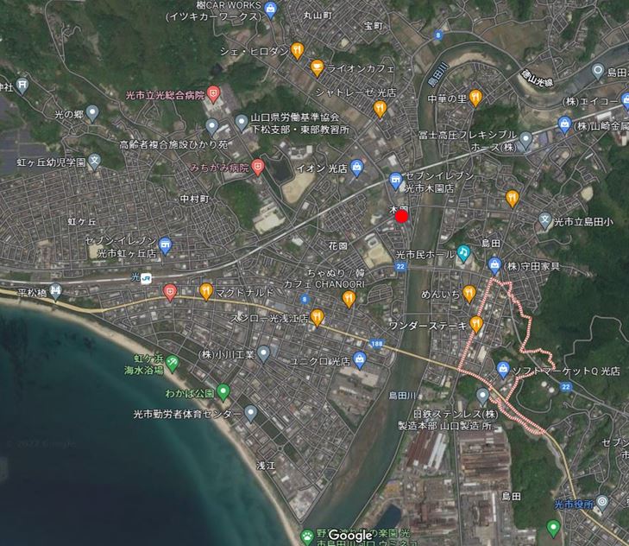Click the セブンイレブン 光市虹ケ丘店 store icon
Screen dimensions: 629x546
coord(165,246)
